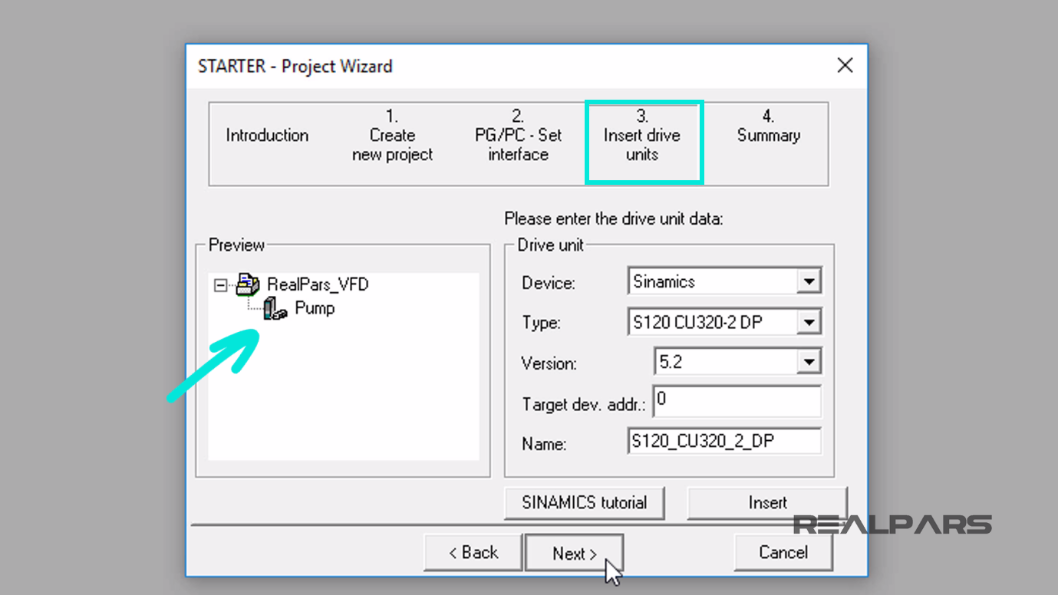Open the Device dropdown arrow

809,281
